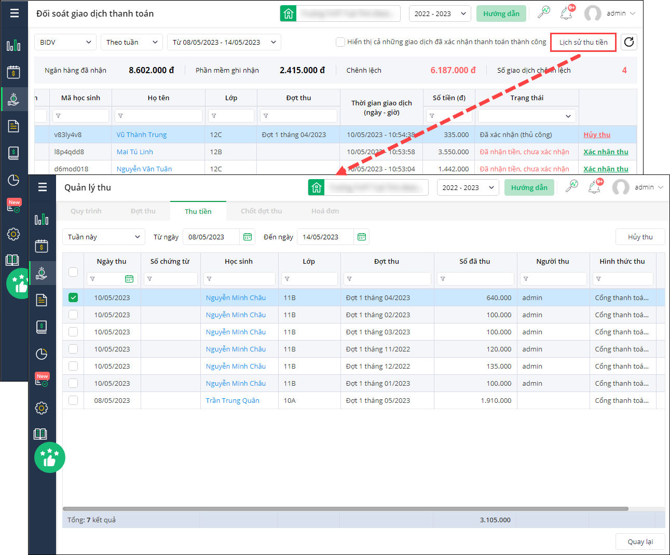Check row Đợt 1 tháng 11/2022 with 120.000
Screen dimensions: 670x555
pyautogui.click(x=73, y=349)
